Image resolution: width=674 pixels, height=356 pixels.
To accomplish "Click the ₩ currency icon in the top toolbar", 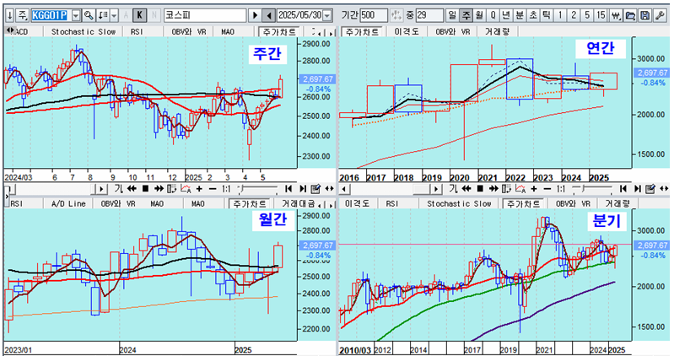I will click(x=617, y=15).
